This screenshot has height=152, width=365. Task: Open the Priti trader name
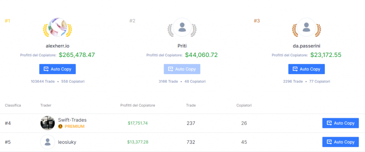(182, 46)
